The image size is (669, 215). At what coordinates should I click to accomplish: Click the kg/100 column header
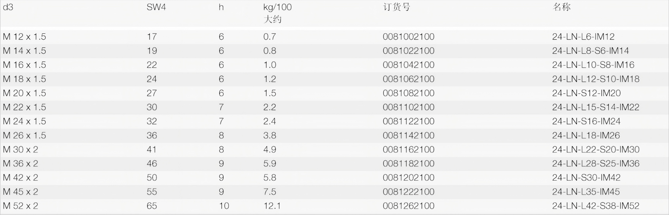(277, 7)
